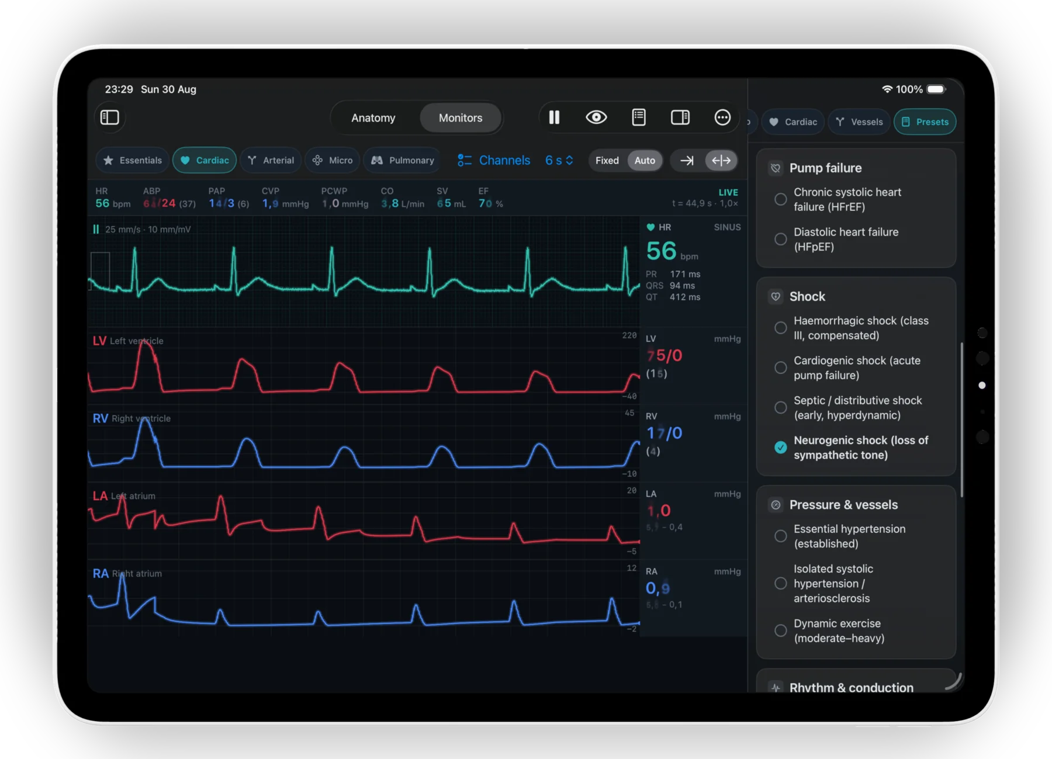
Task: Select the Essentials channel group
Action: (133, 160)
